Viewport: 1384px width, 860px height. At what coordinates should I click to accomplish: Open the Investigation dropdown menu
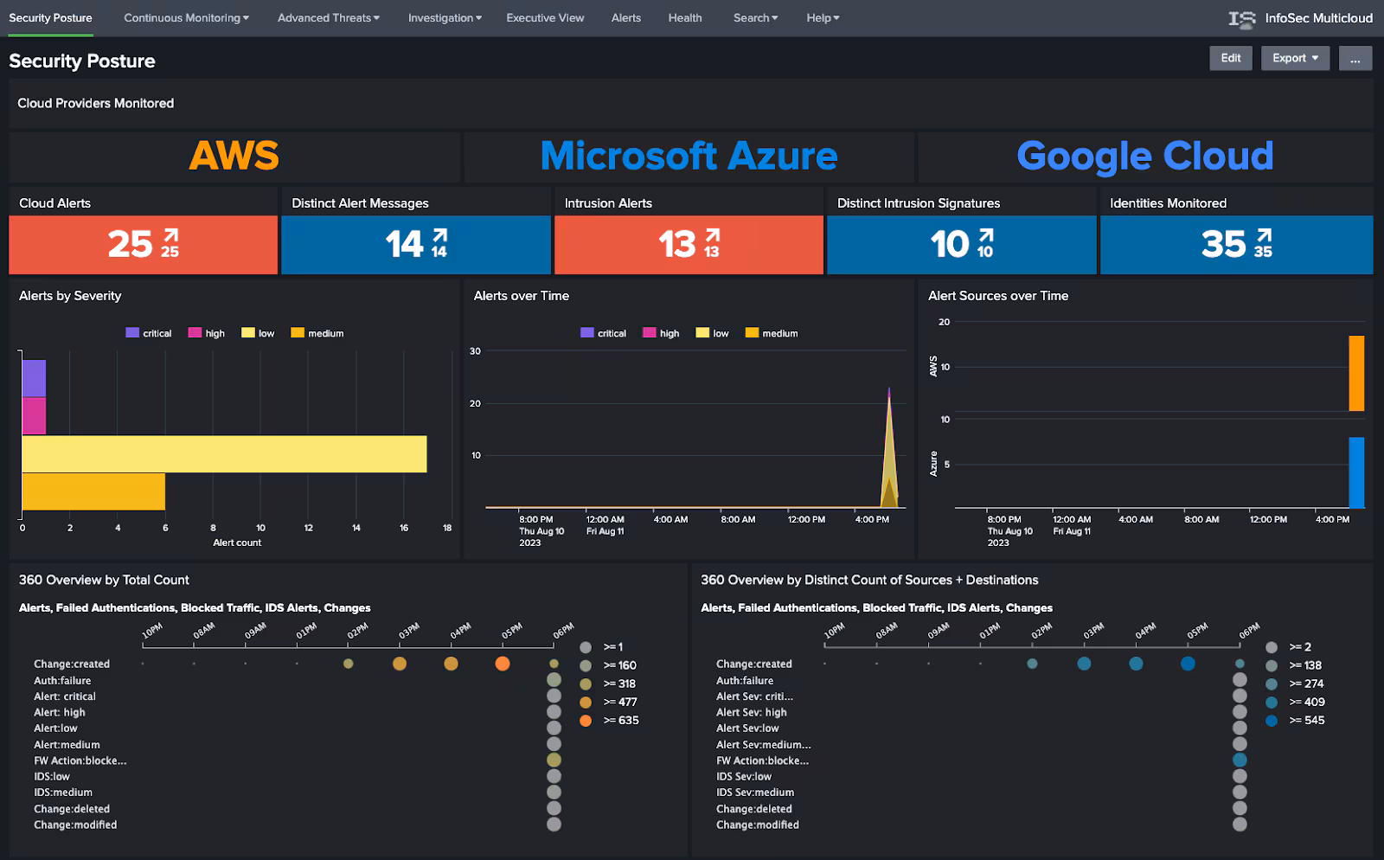click(x=444, y=17)
